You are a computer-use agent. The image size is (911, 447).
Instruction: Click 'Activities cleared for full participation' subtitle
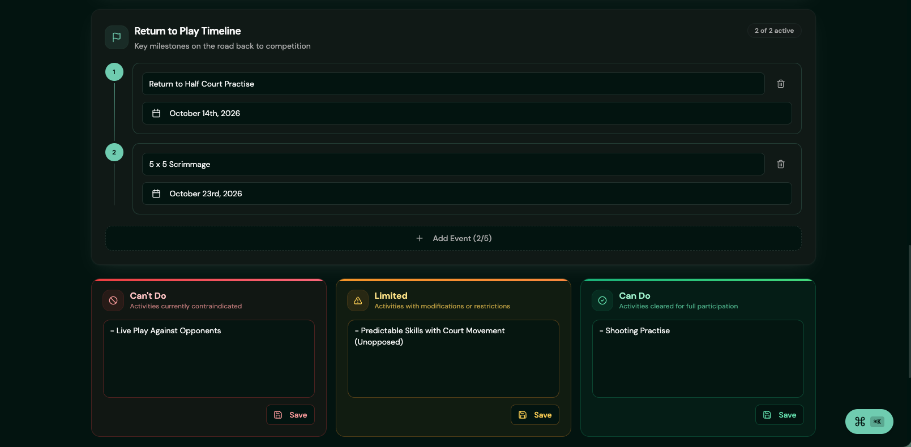click(678, 306)
